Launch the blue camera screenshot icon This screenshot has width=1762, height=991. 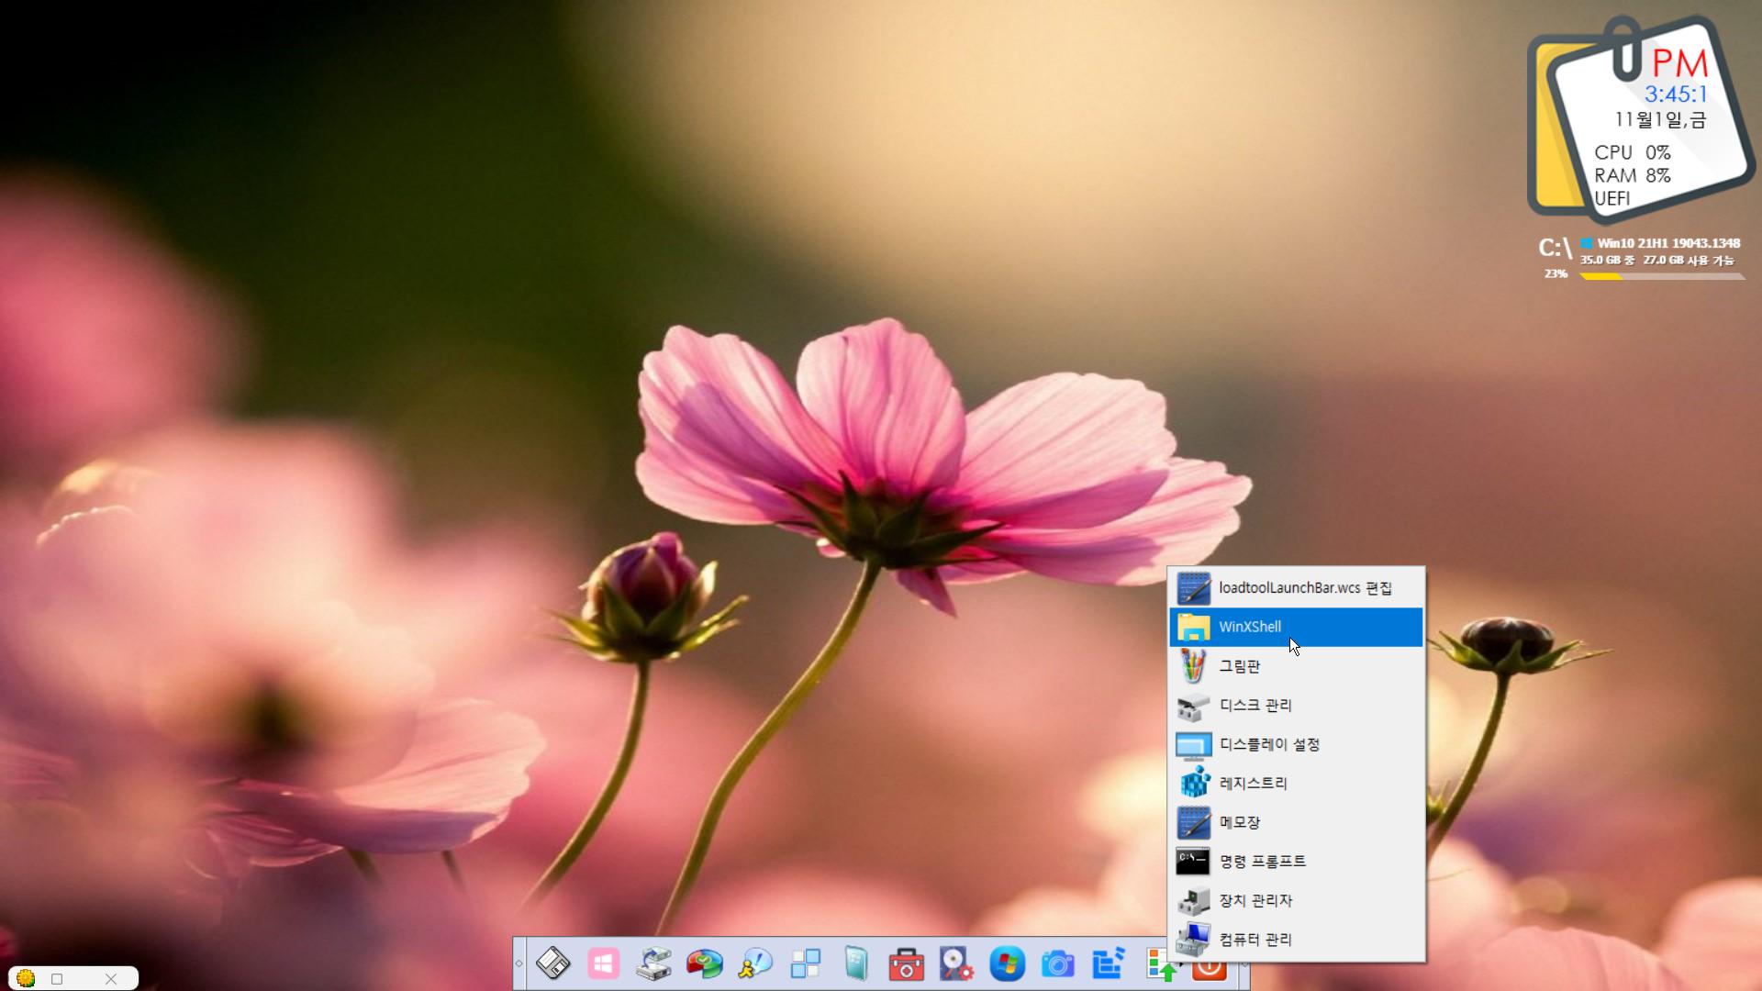point(1058,963)
